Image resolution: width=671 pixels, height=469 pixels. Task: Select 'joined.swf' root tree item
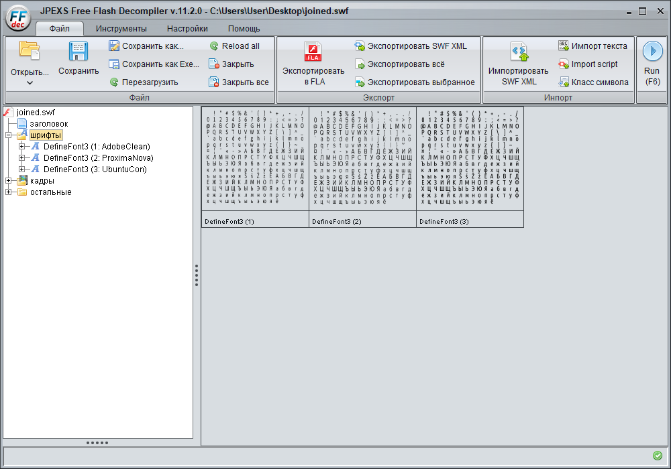pos(36,113)
